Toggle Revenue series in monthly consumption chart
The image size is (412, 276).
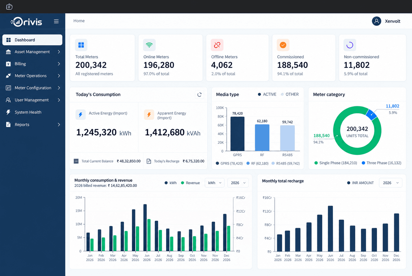(x=190, y=183)
